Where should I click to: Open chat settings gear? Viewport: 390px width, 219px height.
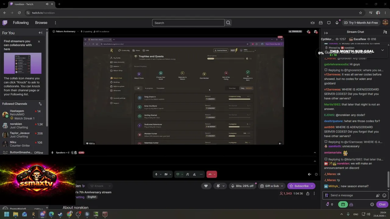[x=372, y=204]
